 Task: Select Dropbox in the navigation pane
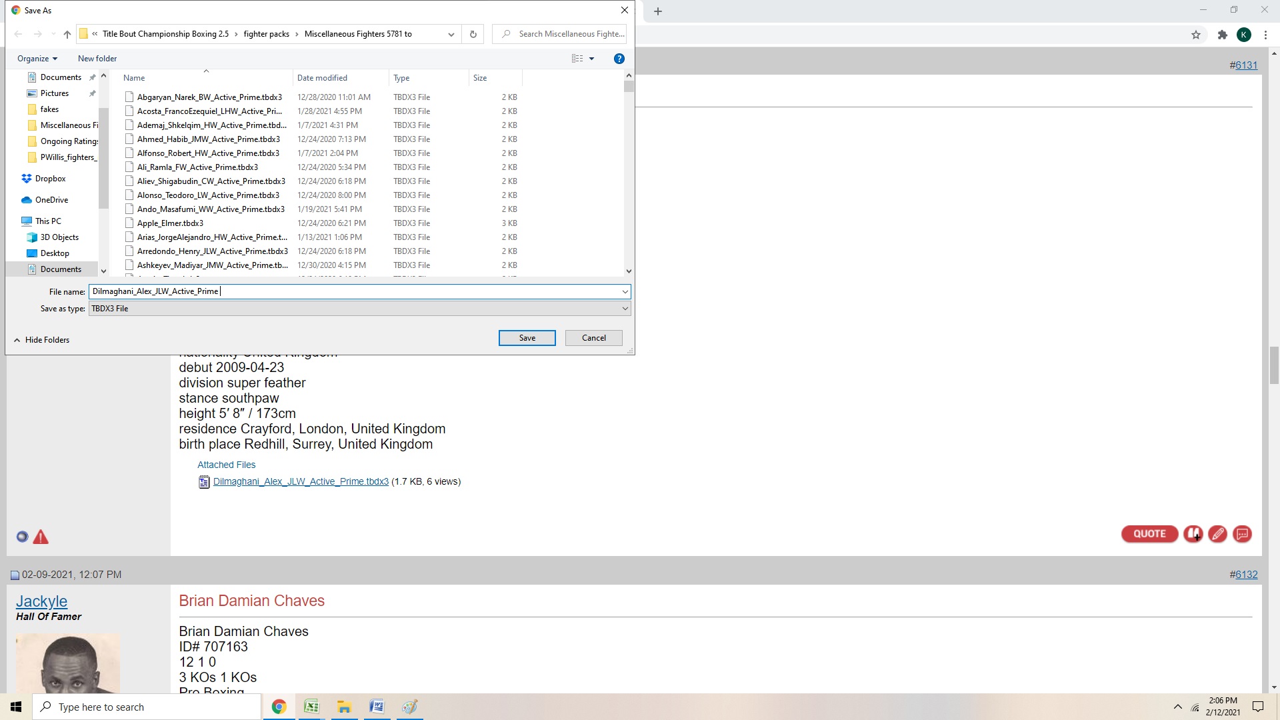coord(50,179)
